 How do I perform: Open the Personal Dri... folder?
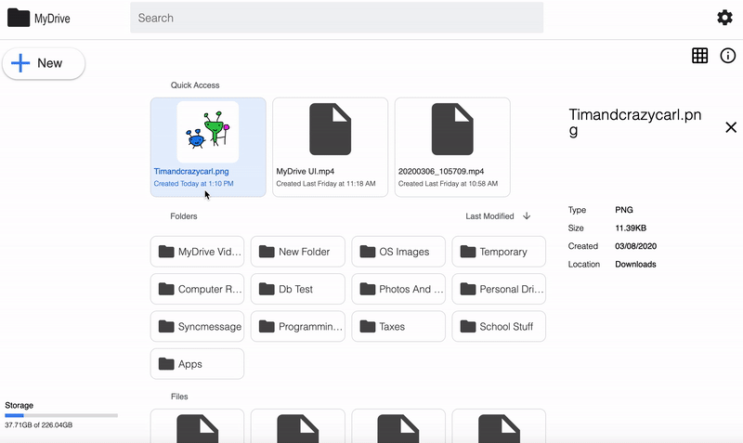[x=499, y=289]
